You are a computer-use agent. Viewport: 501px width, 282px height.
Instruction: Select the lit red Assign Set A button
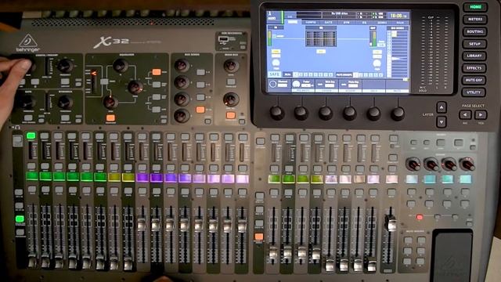click(x=420, y=217)
